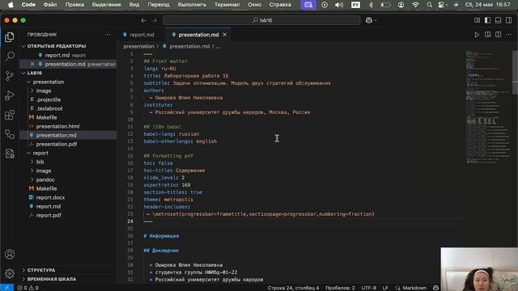Open the Search view in activity bar
The width and height of the screenshot is (518, 291).
pos(10,57)
